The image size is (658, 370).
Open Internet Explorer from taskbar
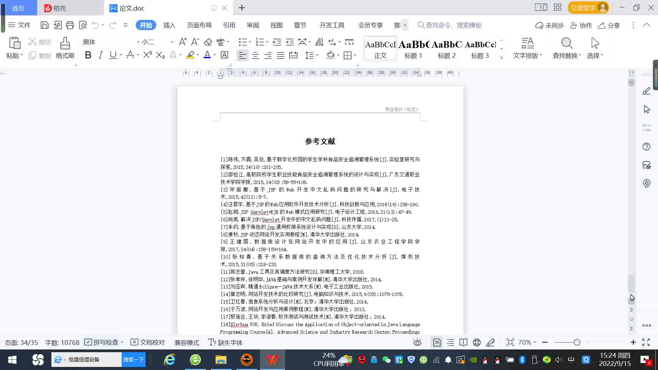169,359
